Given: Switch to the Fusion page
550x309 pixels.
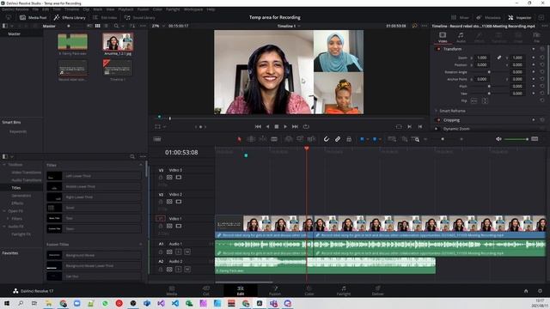Looking at the screenshot, I should pyautogui.click(x=275, y=290).
